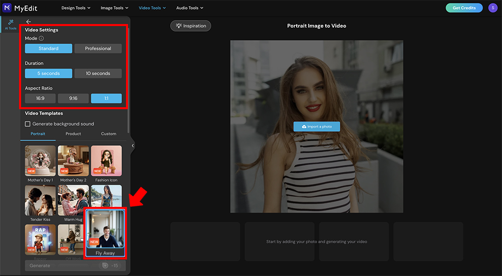The image size is (502, 276).
Task: Open the Audio Tools dropdown menu
Action: coord(190,8)
